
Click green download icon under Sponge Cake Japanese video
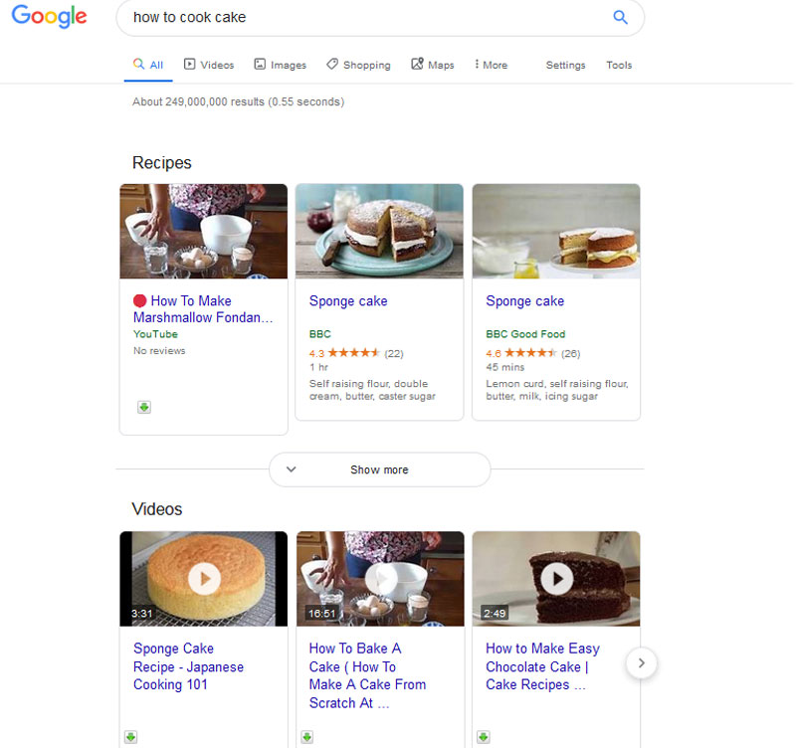coord(130,737)
